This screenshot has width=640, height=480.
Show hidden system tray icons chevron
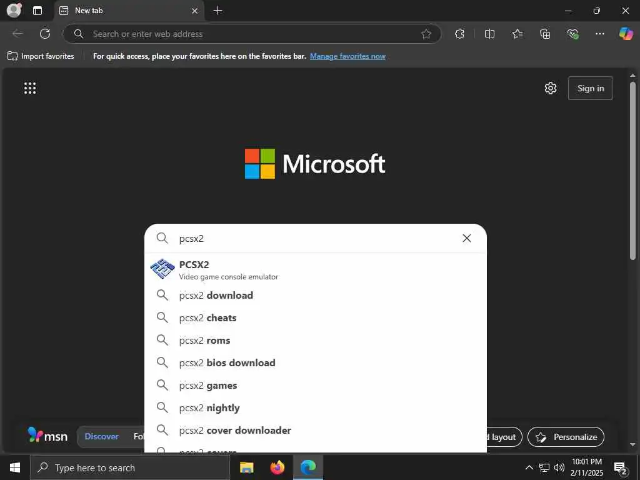pos(529,467)
